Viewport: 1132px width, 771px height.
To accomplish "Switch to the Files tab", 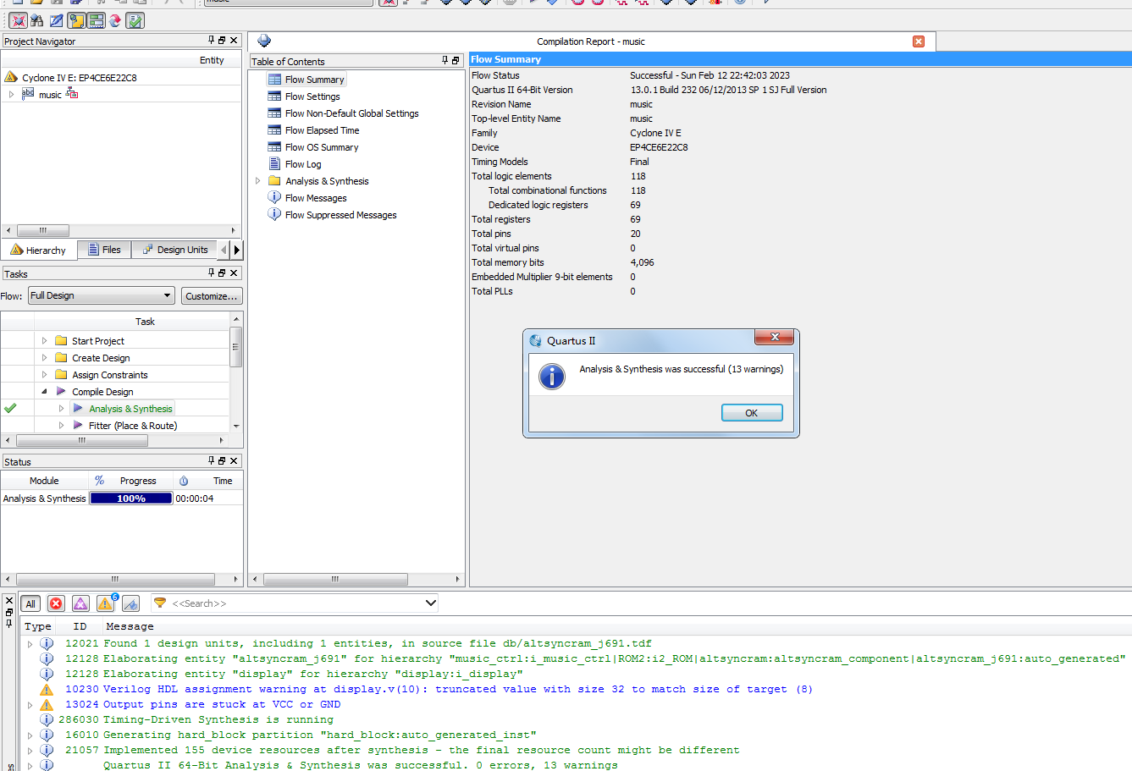I will [x=105, y=250].
